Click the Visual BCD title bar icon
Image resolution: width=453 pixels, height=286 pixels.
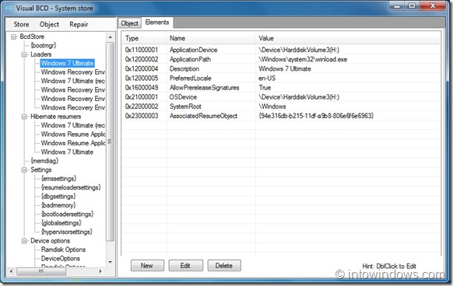[x=9, y=8]
